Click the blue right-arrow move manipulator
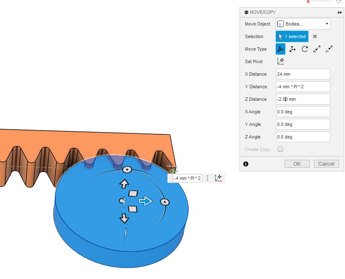Viewport: 345px width, 279px height. 145,201
